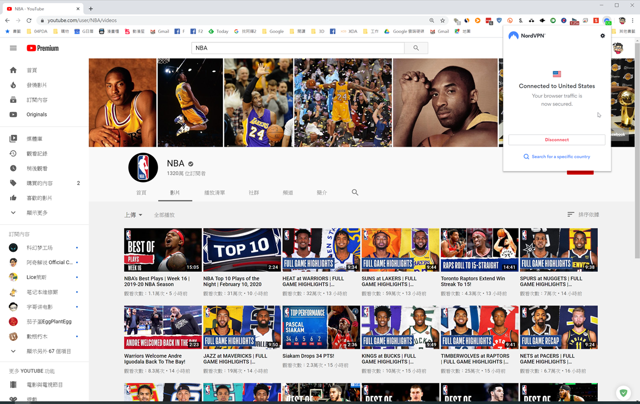Bookmark this page with star icon
Screen dimensions: 640x404
442,21
